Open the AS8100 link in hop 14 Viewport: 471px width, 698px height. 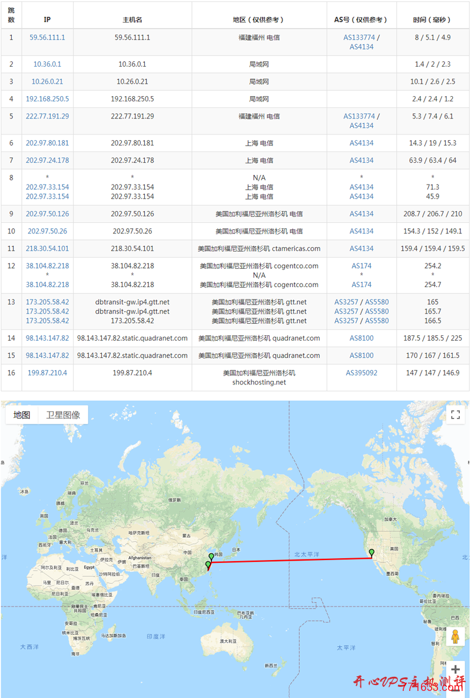[x=361, y=338]
